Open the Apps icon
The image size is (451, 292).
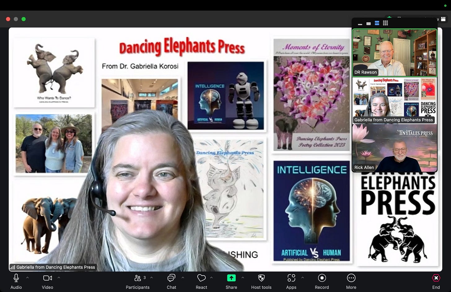pos(291,278)
